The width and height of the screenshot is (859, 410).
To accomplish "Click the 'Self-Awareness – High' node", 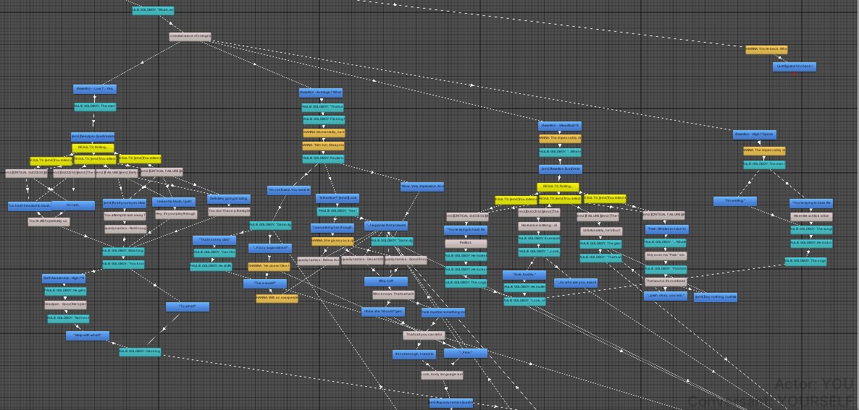I will tap(64, 278).
